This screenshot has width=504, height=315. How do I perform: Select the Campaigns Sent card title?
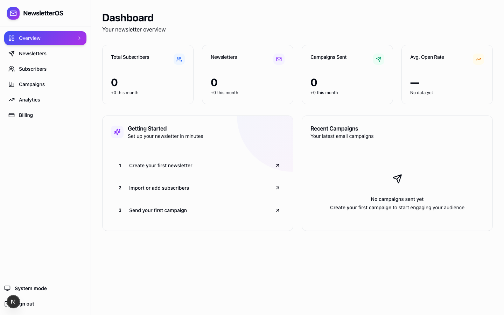coord(329,57)
